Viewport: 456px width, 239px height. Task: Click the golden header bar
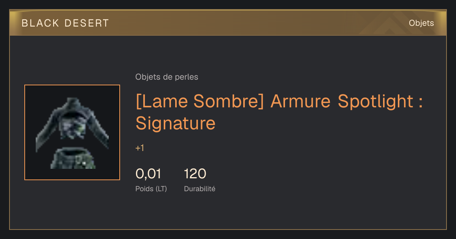pos(228,23)
